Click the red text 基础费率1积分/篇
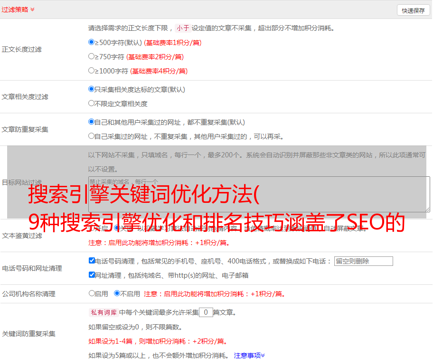The height and width of the screenshot is (364, 433). tap(173, 43)
